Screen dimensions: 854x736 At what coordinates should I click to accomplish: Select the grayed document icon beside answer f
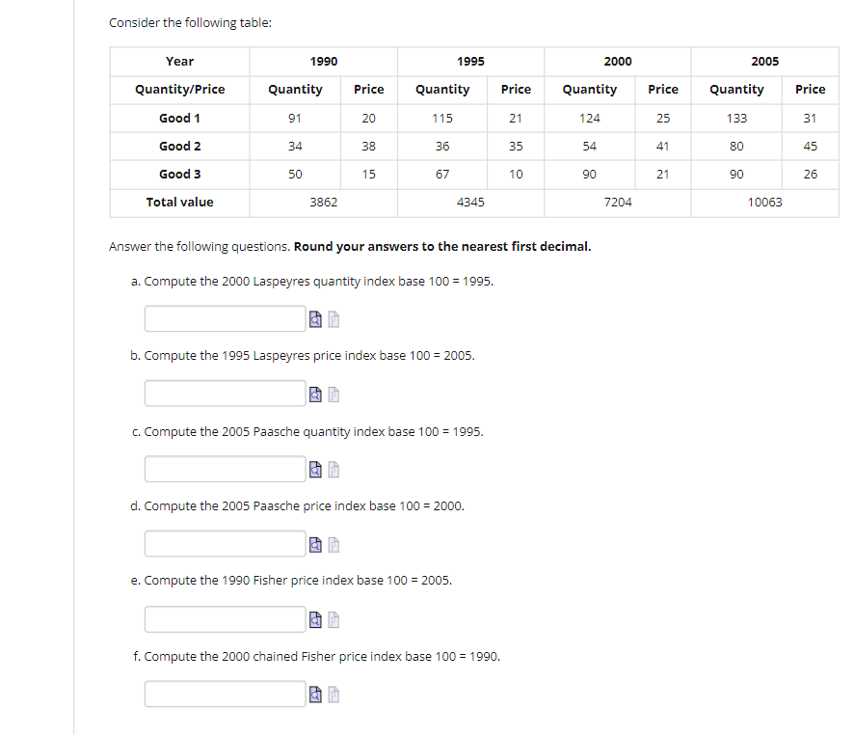click(x=334, y=695)
